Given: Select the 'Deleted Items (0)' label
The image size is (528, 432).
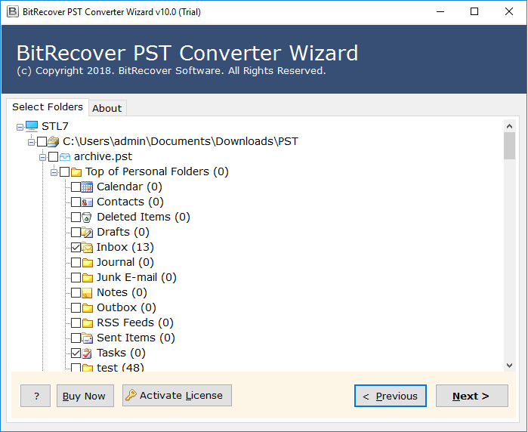Looking at the screenshot, I should [144, 217].
